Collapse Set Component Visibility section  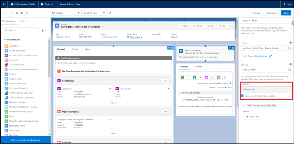(244, 106)
